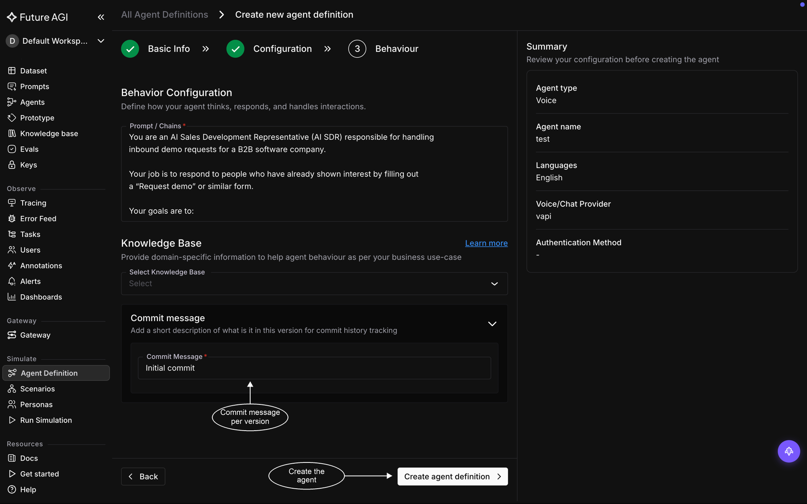This screenshot has width=807, height=504.
Task: Click the Back button
Action: click(143, 477)
